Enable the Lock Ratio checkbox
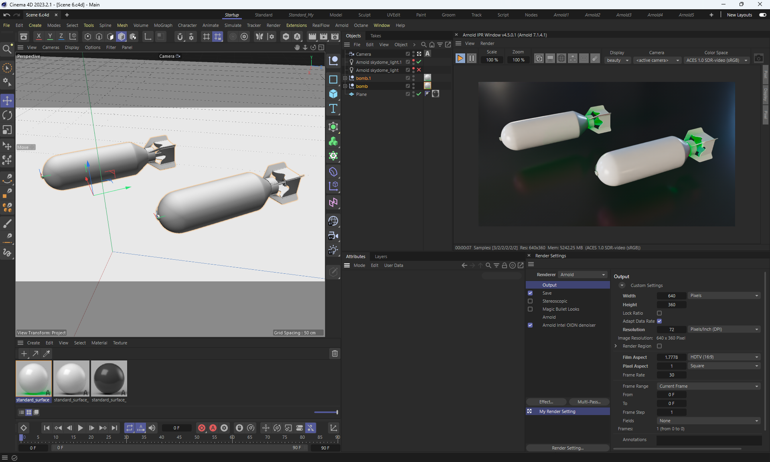 [x=659, y=313]
